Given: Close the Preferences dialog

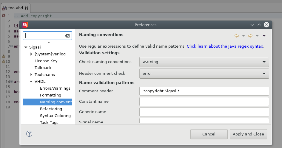Looking at the screenshot, I should (x=266, y=25).
